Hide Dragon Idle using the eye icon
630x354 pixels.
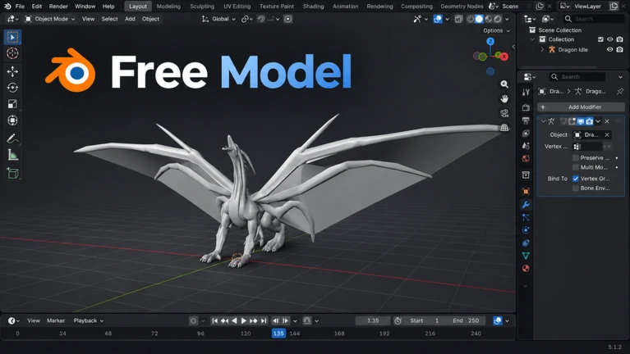[609, 49]
